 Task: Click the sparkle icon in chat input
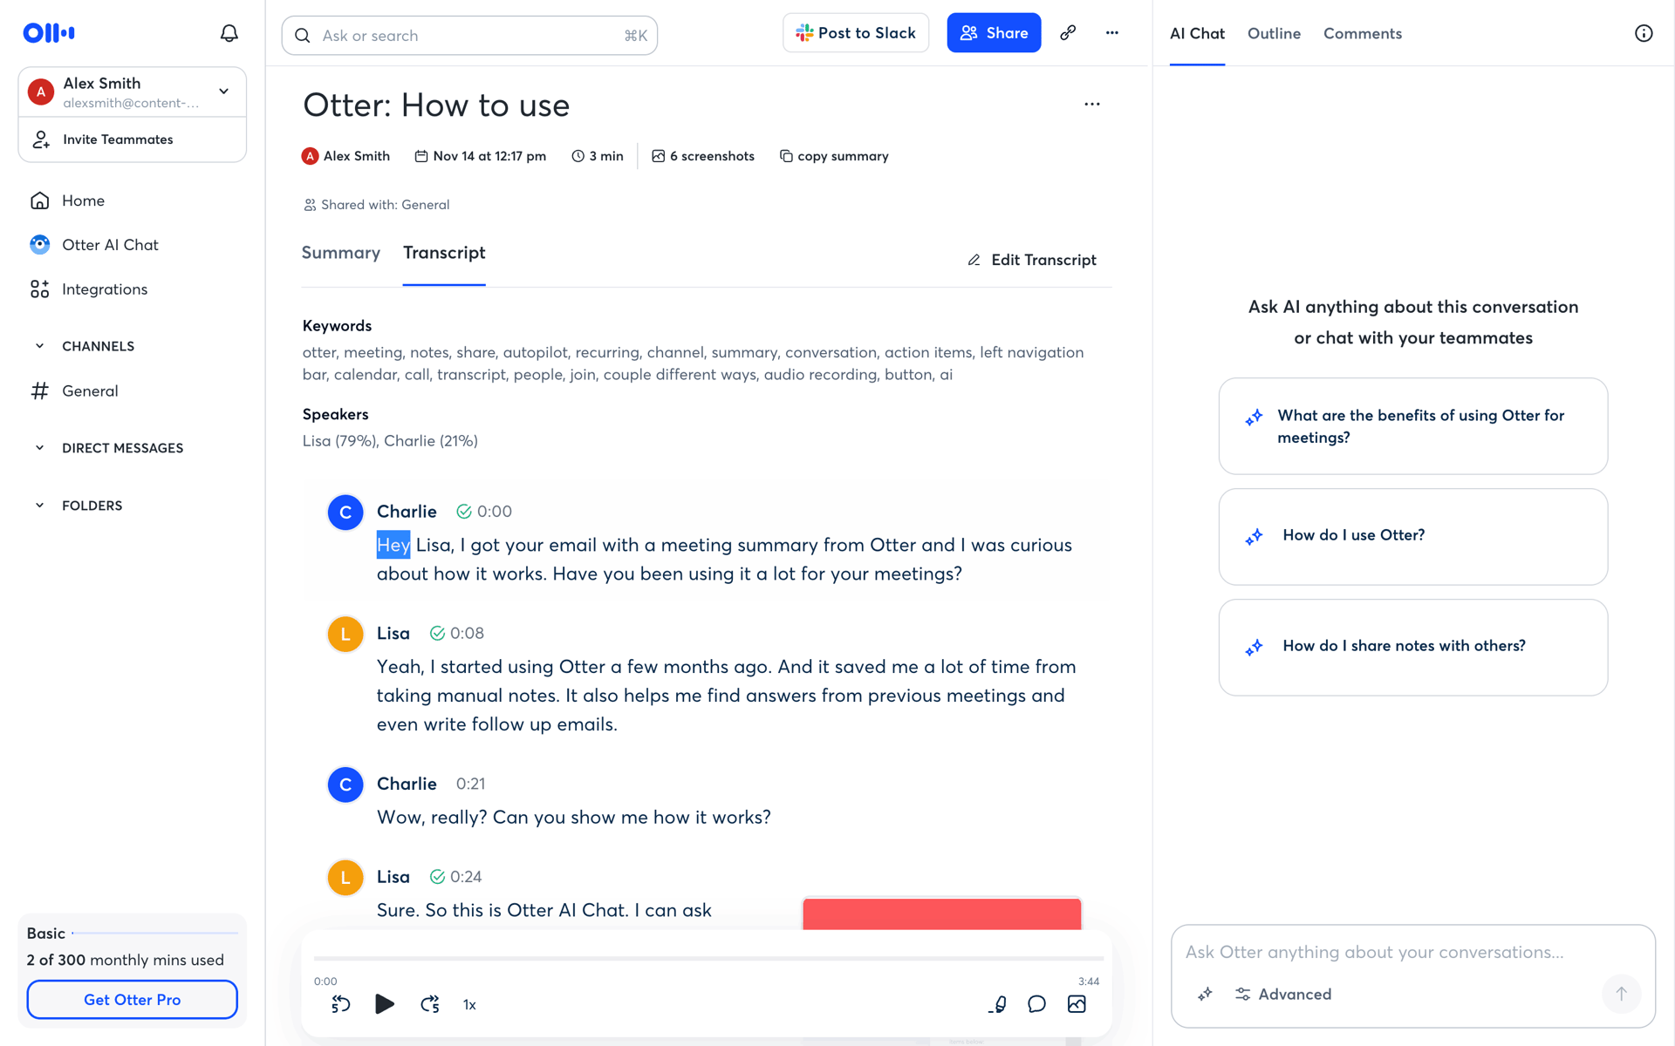point(1205,994)
